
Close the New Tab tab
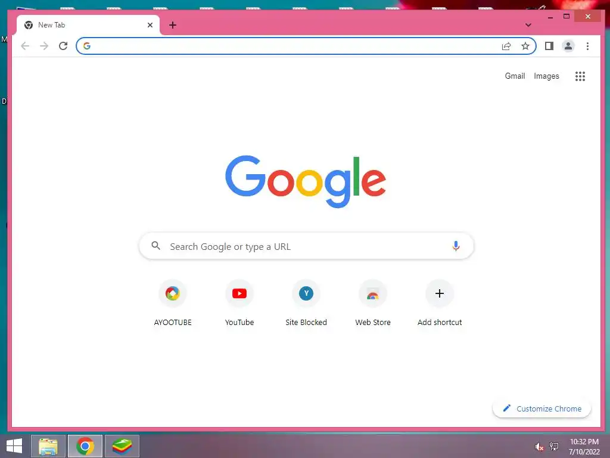click(150, 25)
